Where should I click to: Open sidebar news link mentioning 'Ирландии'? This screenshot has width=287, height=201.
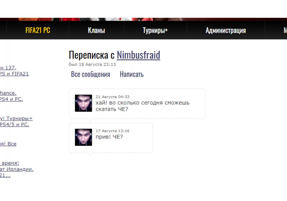tap(16, 169)
